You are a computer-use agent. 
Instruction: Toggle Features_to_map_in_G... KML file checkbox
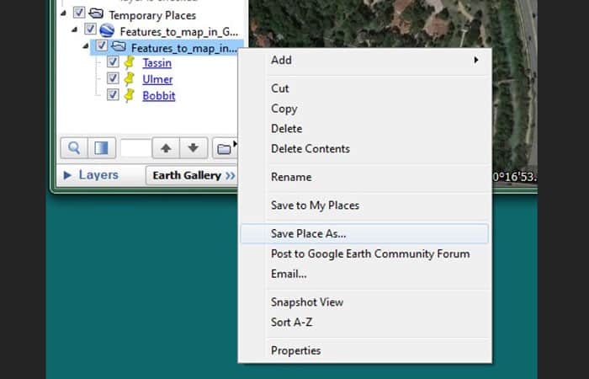tap(90, 29)
